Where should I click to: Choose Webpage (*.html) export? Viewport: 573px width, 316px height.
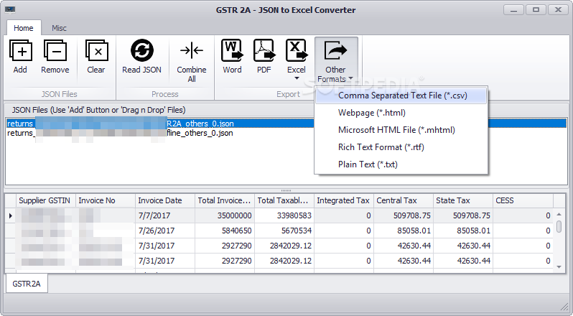[401, 113]
